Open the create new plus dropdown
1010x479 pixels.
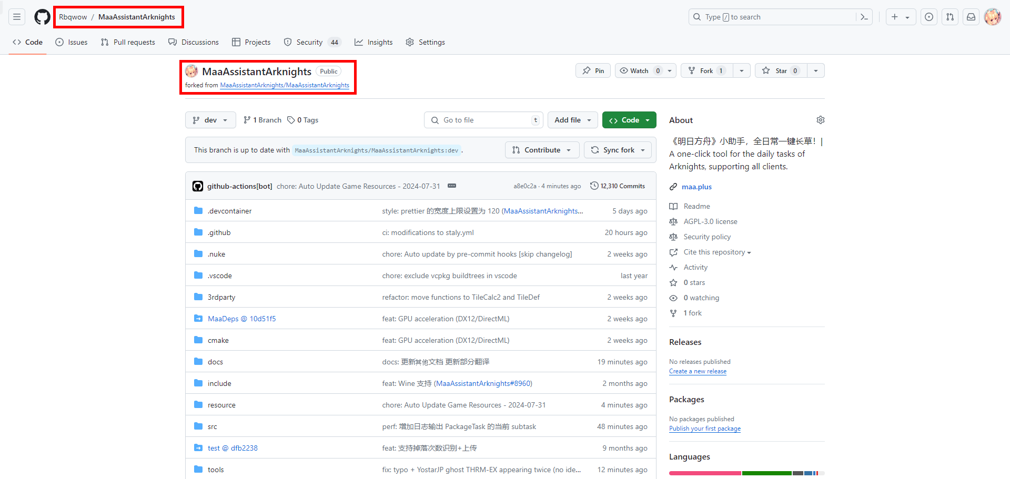point(901,17)
